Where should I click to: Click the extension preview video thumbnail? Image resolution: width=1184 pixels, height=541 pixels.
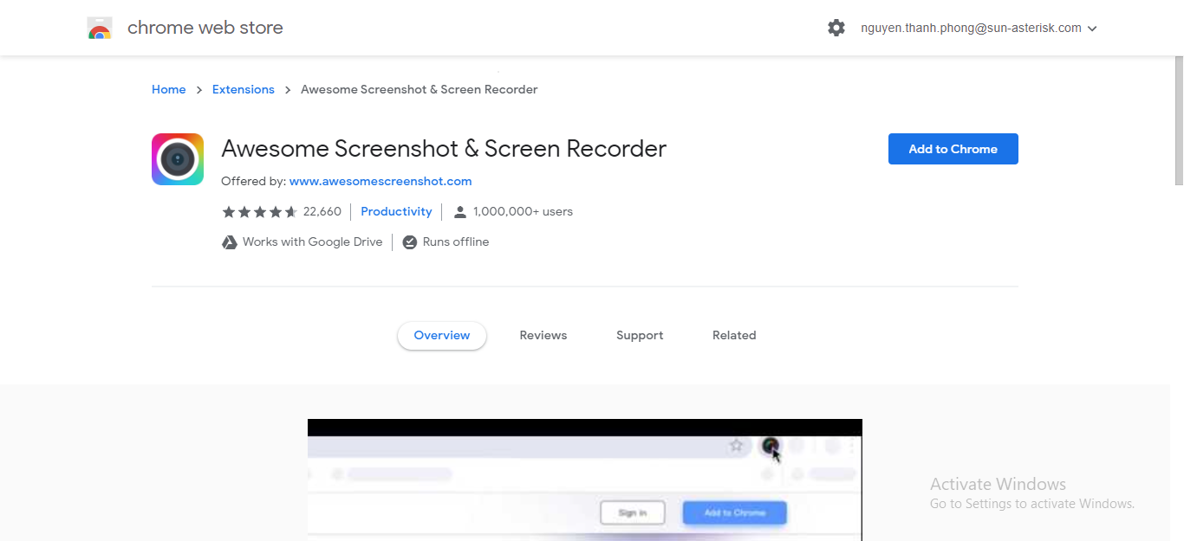(585, 480)
